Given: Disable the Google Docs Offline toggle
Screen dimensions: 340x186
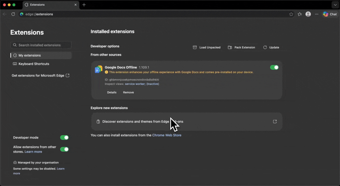Looking at the screenshot, I should pyautogui.click(x=274, y=67).
